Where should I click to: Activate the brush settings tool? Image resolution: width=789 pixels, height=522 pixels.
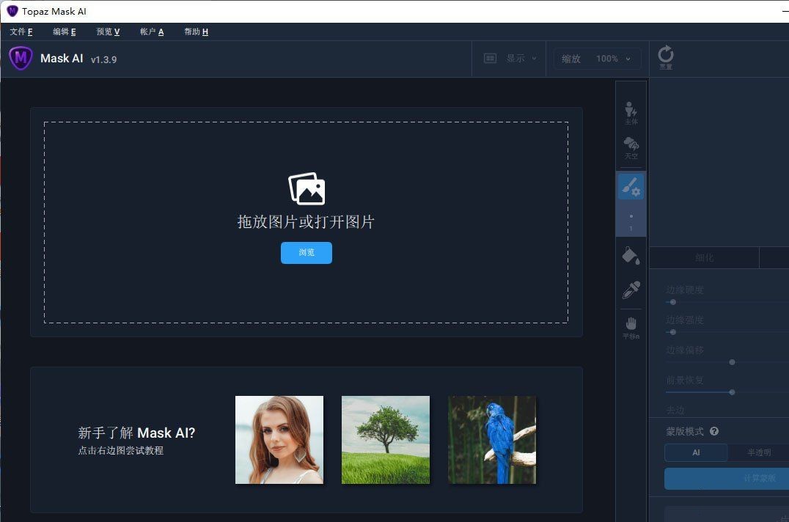tap(631, 186)
